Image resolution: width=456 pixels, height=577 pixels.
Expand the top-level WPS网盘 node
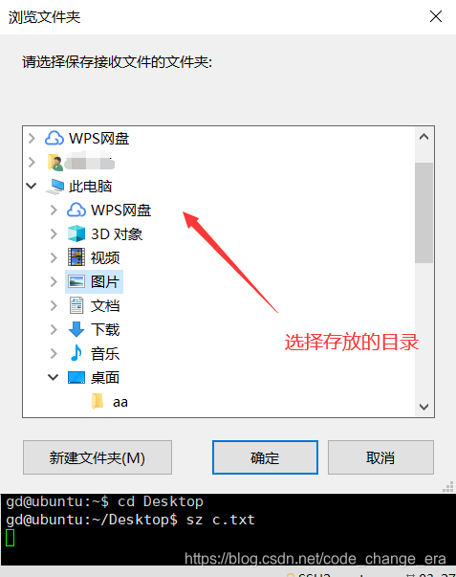coord(32,139)
